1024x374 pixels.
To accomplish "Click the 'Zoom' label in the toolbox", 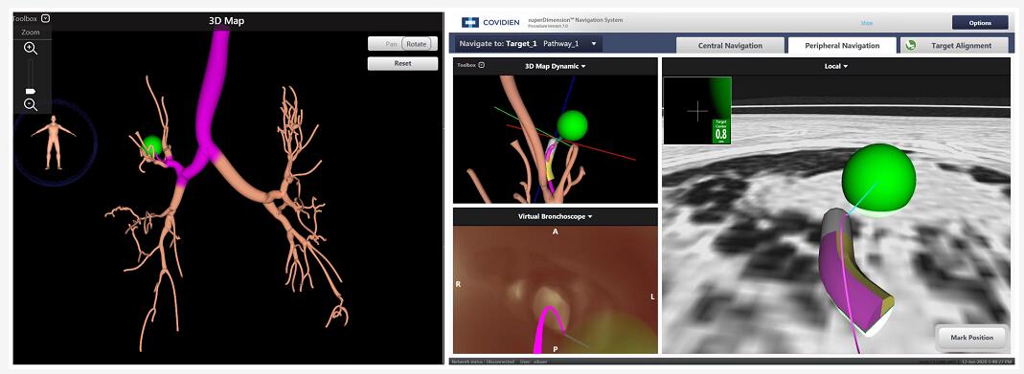I will coord(30,32).
